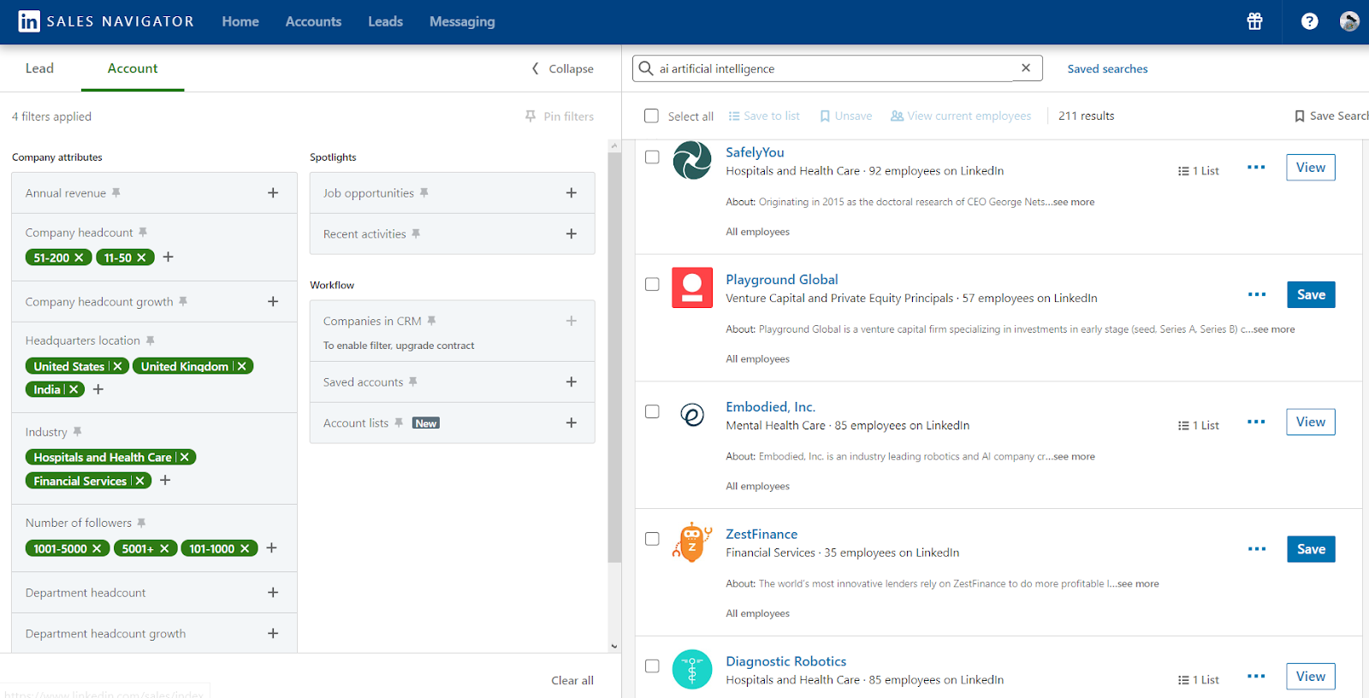The height and width of the screenshot is (698, 1369).
Task: Collapse the filters panel
Action: 562,68
